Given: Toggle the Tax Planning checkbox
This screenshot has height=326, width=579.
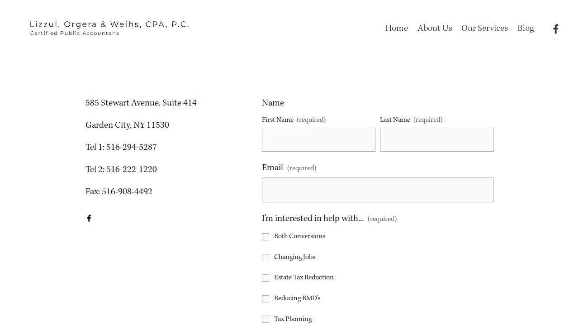Looking at the screenshot, I should click(266, 319).
